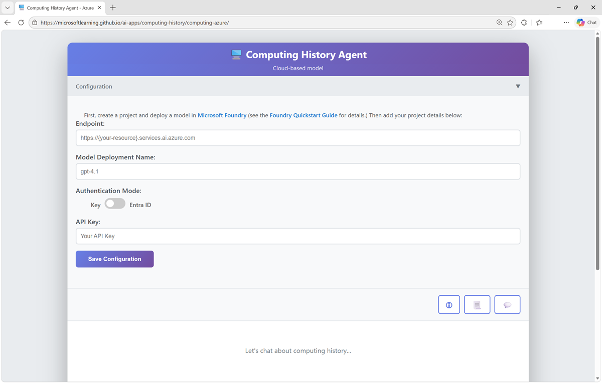This screenshot has height=383, width=602.
Task: Add this page to favorites with the star icon
Action: click(x=510, y=23)
